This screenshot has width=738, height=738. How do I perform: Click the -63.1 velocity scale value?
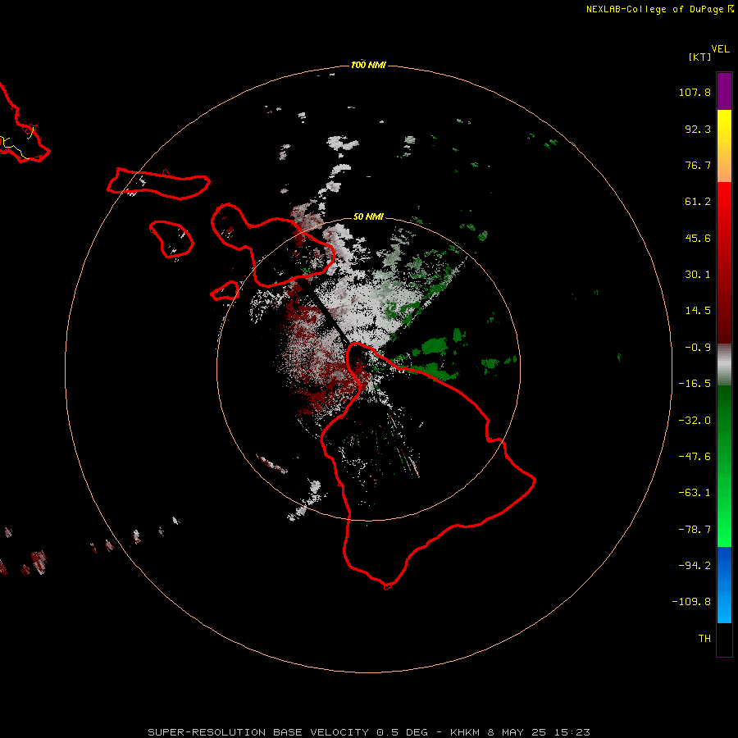(x=695, y=493)
